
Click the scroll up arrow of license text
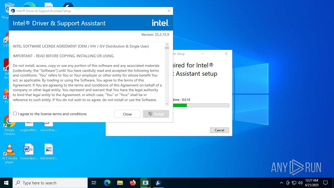tap(167, 44)
